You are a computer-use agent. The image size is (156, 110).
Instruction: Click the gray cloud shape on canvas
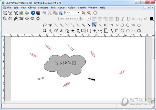tap(65, 66)
